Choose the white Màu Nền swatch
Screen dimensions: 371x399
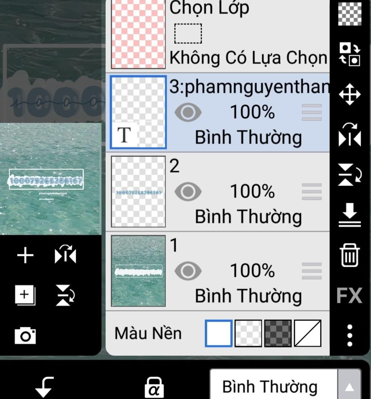tap(218, 333)
